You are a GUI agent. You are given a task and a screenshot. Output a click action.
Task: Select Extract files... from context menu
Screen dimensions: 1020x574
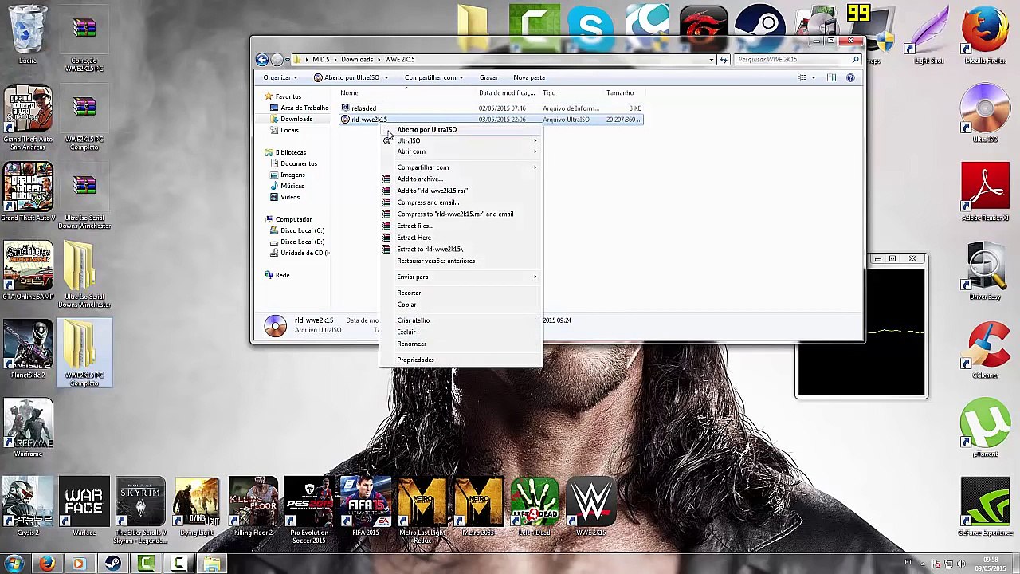coord(461,226)
